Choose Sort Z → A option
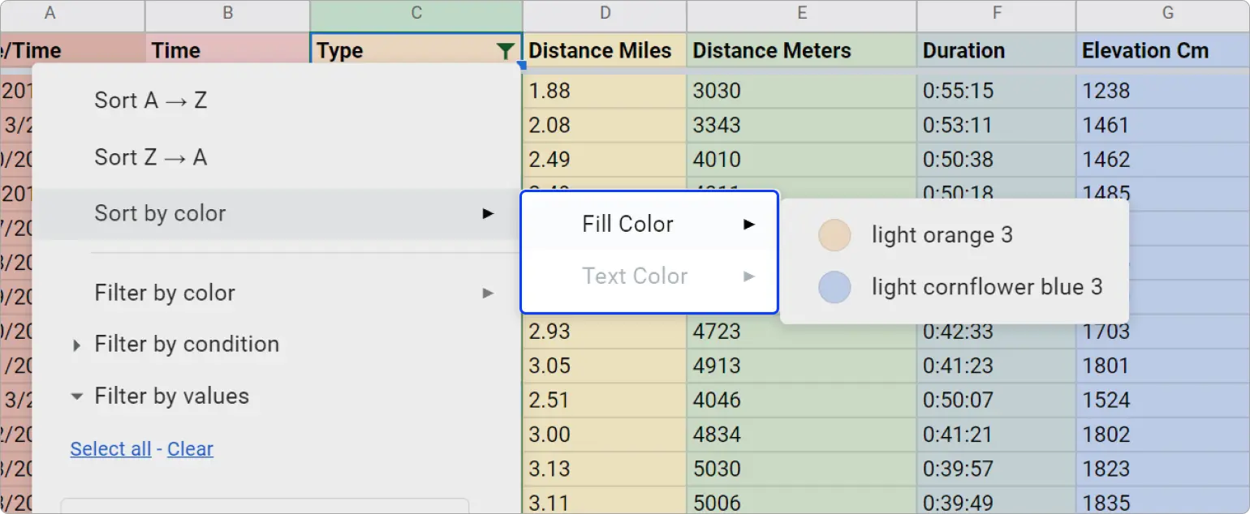This screenshot has width=1250, height=514. coord(151,157)
